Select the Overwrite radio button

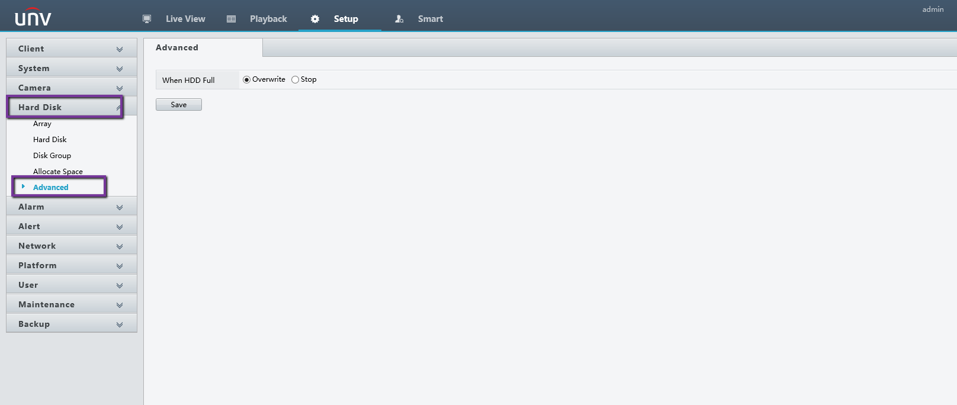pos(247,80)
